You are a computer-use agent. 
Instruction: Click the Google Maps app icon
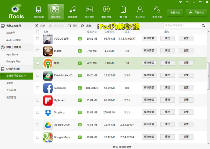pos(48,137)
